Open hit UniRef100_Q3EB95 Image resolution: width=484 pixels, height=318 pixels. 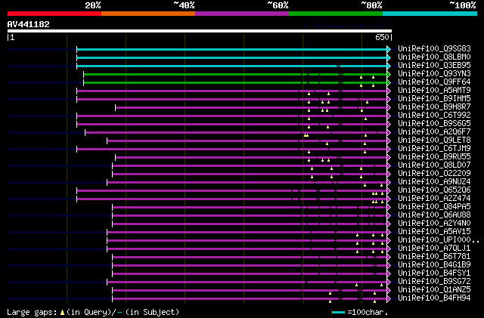(x=434, y=66)
